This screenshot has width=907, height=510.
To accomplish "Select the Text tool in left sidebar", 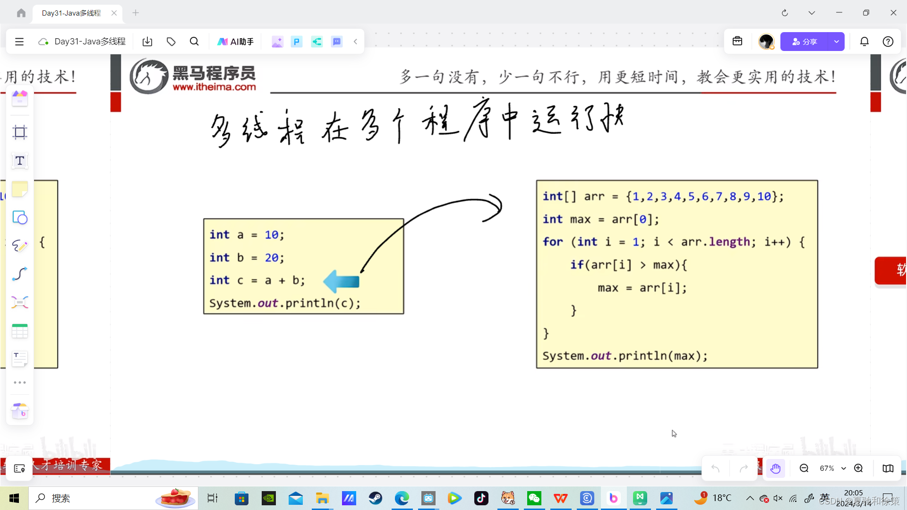I will point(19,161).
